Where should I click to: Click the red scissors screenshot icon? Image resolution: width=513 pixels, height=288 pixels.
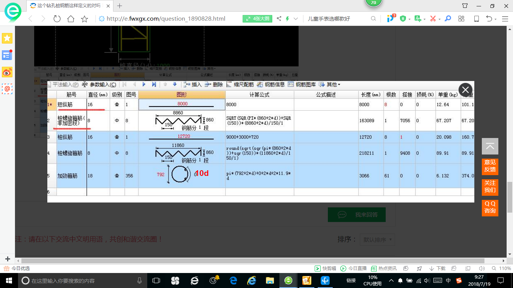(x=433, y=18)
